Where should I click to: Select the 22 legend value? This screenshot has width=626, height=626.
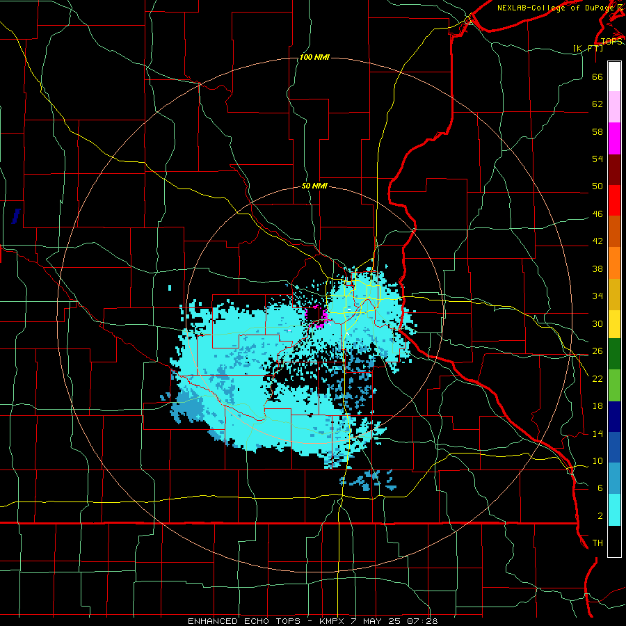597,378
